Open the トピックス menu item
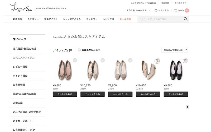The width and height of the screenshot is (211, 132). coord(109,19)
